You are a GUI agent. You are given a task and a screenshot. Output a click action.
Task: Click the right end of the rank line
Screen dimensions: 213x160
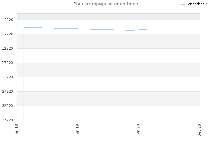coord(146,29)
